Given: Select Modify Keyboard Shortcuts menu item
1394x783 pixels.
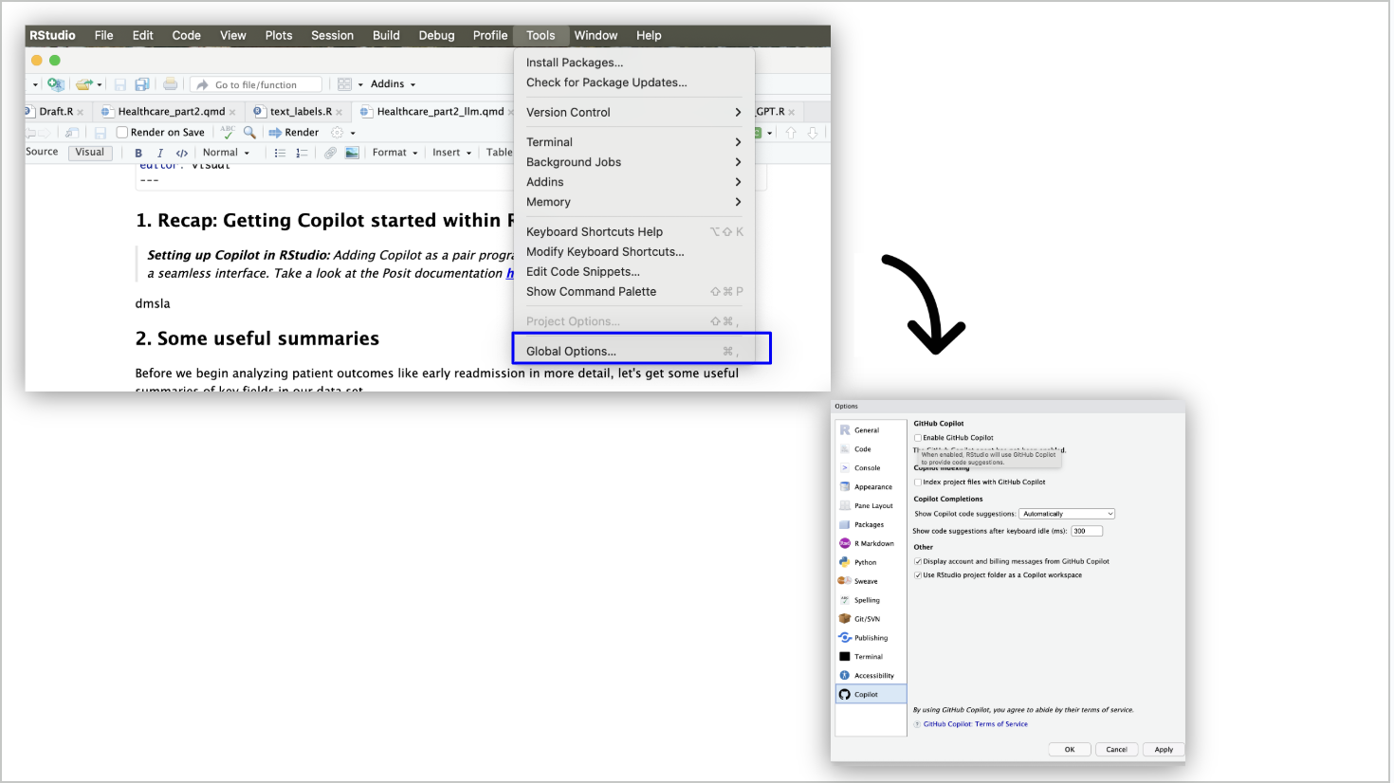Looking at the screenshot, I should [633, 251].
